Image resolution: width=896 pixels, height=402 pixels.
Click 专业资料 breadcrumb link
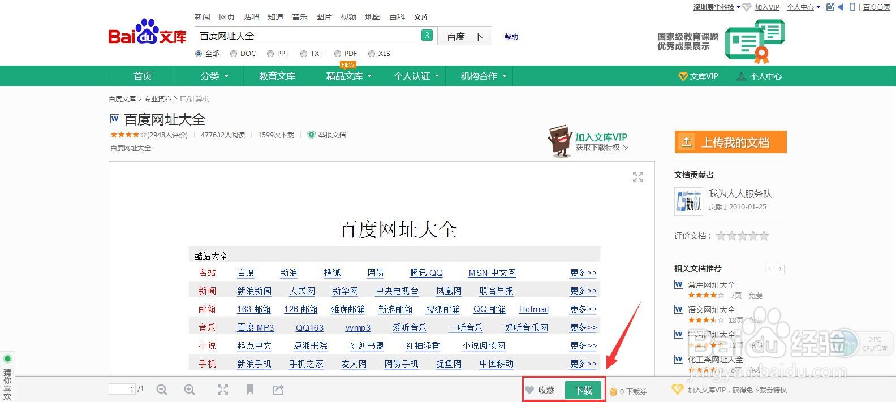click(158, 98)
